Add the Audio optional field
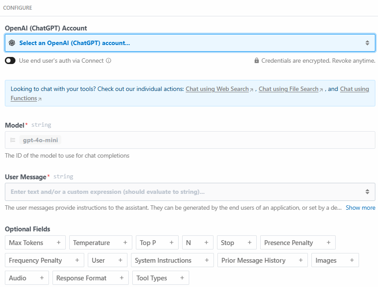Image resolution: width=378 pixels, height=287 pixels. [x=27, y=278]
